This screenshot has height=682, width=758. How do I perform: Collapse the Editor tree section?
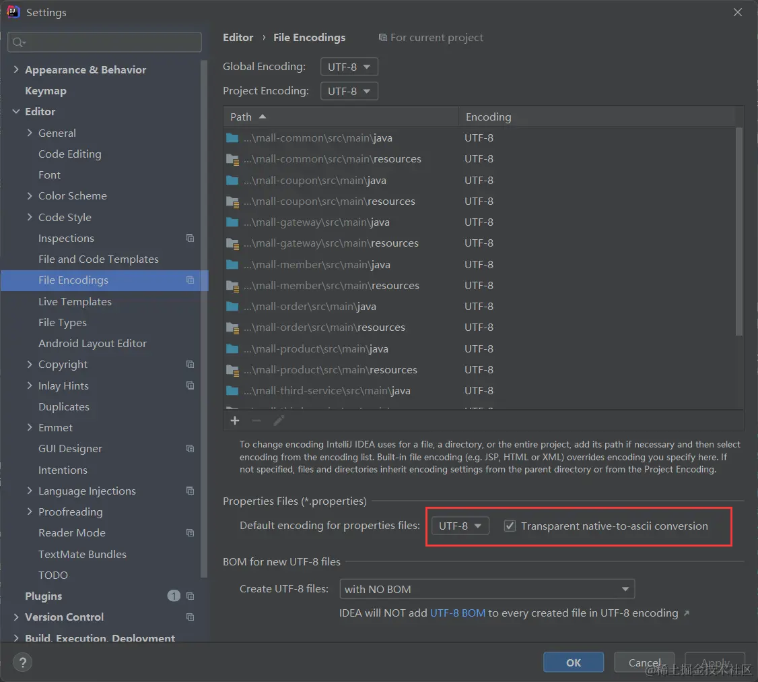click(16, 111)
